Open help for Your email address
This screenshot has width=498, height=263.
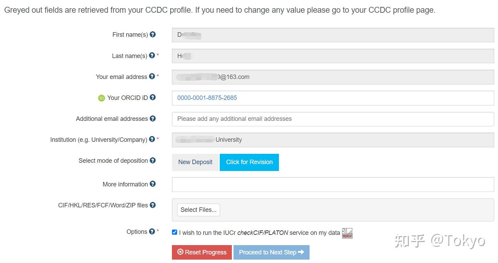(x=152, y=77)
